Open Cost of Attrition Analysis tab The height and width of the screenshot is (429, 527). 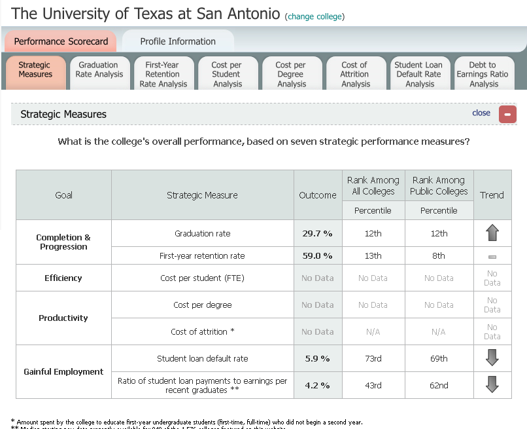click(x=356, y=74)
